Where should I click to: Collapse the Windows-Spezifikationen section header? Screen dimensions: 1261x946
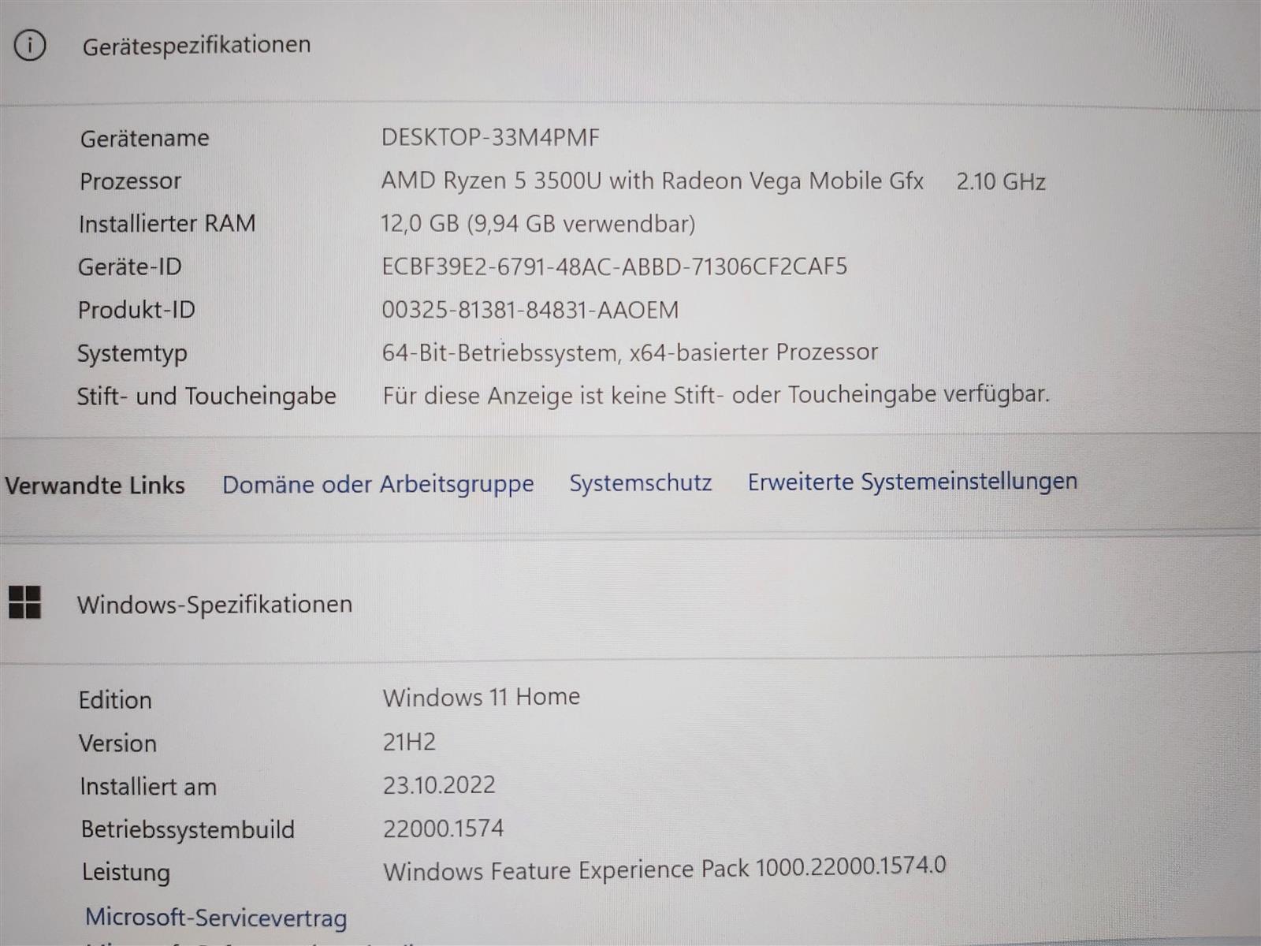tap(214, 605)
